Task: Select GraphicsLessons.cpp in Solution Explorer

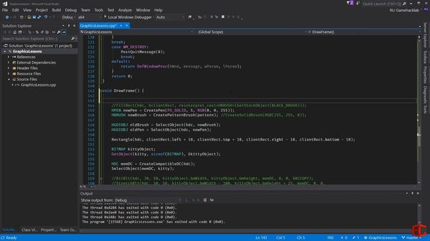Action: coord(38,85)
